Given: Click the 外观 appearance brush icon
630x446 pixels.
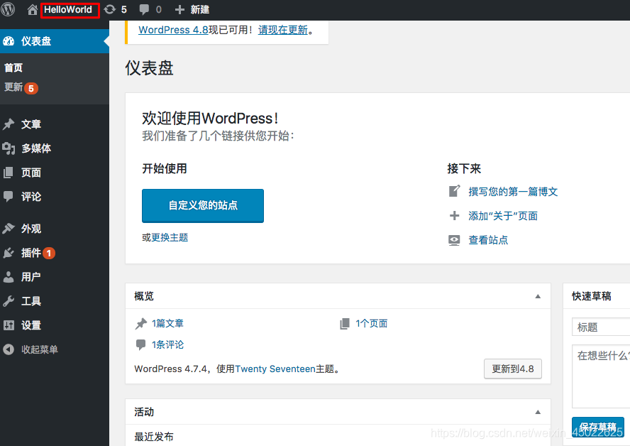Looking at the screenshot, I should pyautogui.click(x=9, y=229).
